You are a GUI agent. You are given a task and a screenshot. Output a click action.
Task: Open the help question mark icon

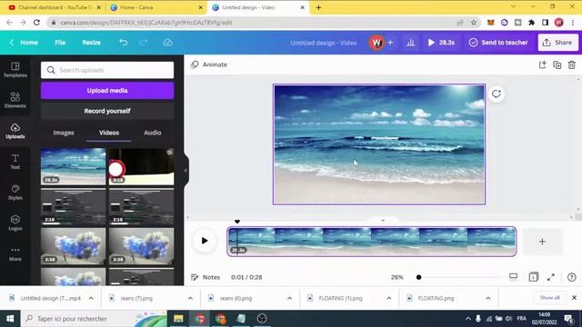tap(572, 277)
